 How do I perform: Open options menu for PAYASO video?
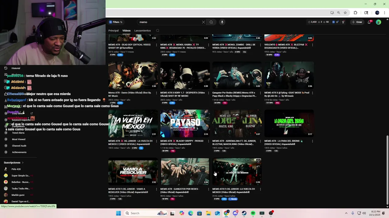click(x=208, y=141)
